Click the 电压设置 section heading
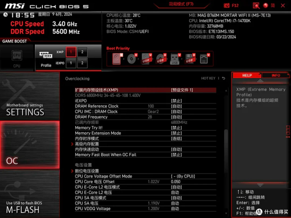 click(x=83, y=165)
